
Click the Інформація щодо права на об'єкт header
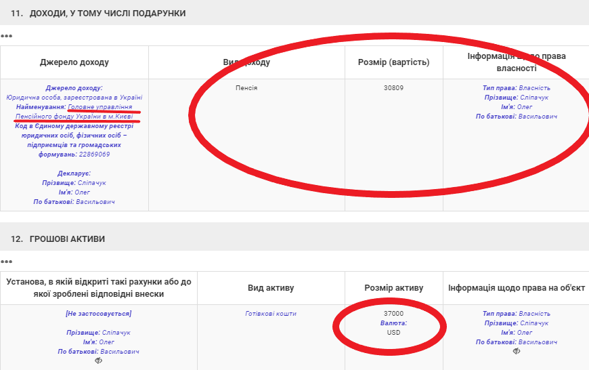tap(516, 288)
